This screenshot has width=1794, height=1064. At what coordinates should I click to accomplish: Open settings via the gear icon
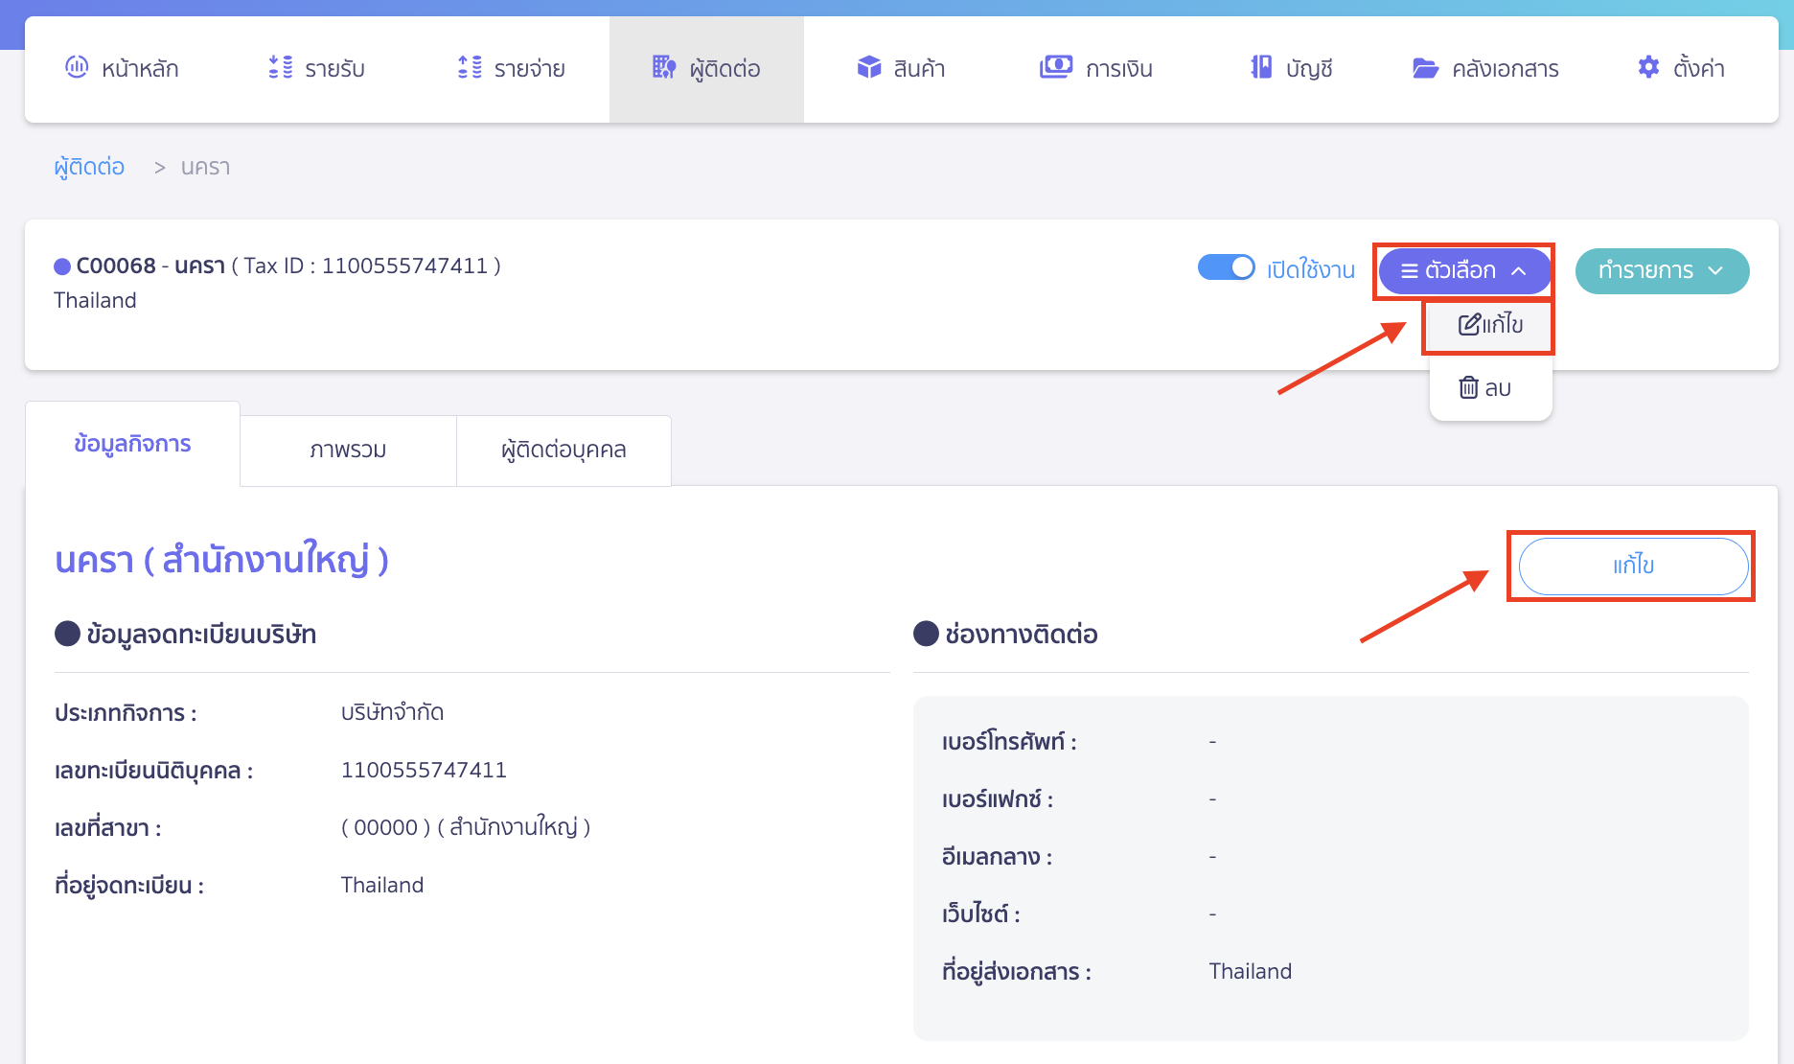tap(1648, 67)
